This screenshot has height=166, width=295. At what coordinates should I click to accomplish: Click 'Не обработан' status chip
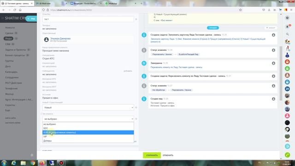pos(159,90)
